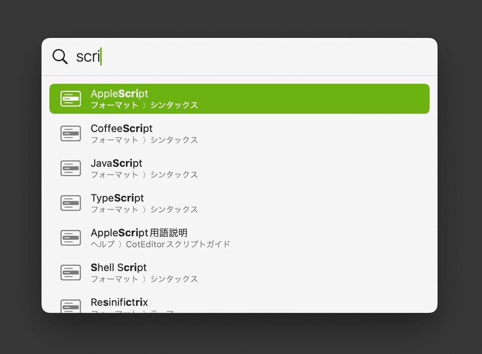The width and height of the screenshot is (482, 354).
Task: Click the icon beside AppleScript 用語説明
Action: pos(70,238)
